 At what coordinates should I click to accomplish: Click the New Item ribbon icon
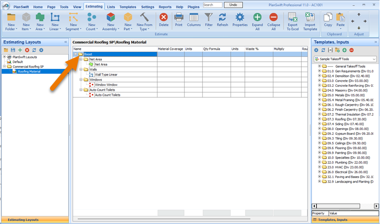(26, 18)
